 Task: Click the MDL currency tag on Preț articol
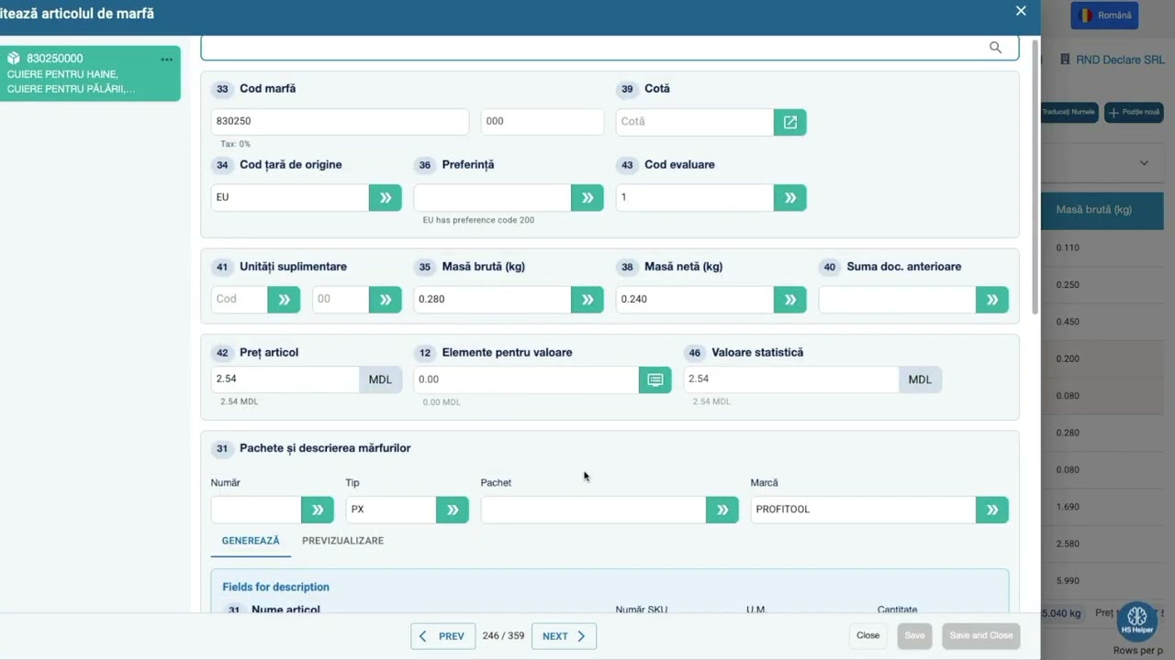pos(380,379)
